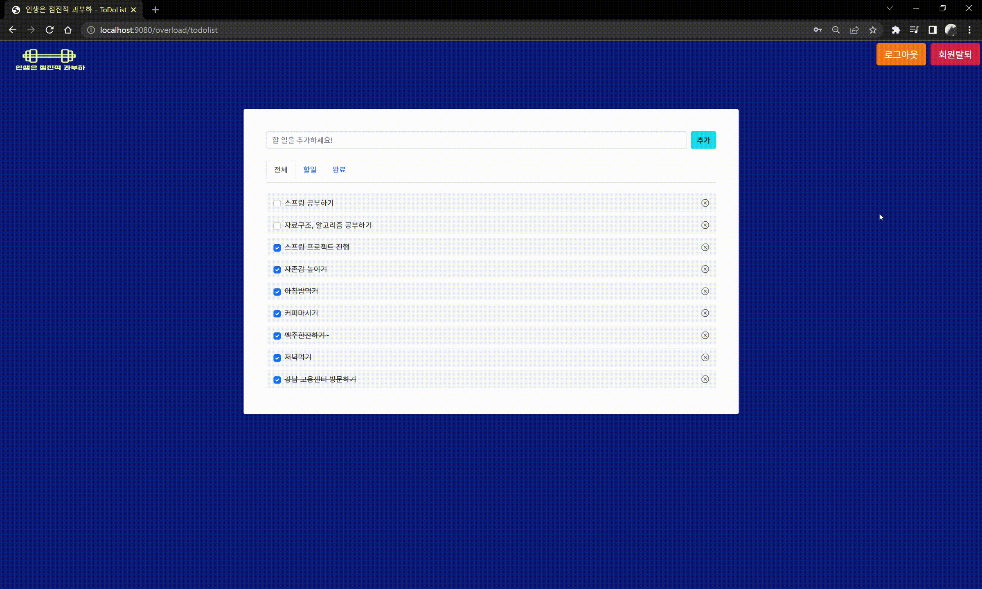Remove the 맥주한잔하기~ entry
The image size is (982, 589).
[705, 335]
